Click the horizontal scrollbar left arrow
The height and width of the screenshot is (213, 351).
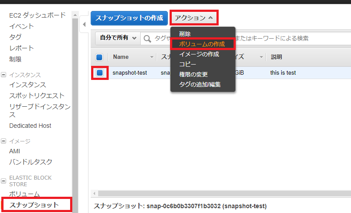point(94,193)
